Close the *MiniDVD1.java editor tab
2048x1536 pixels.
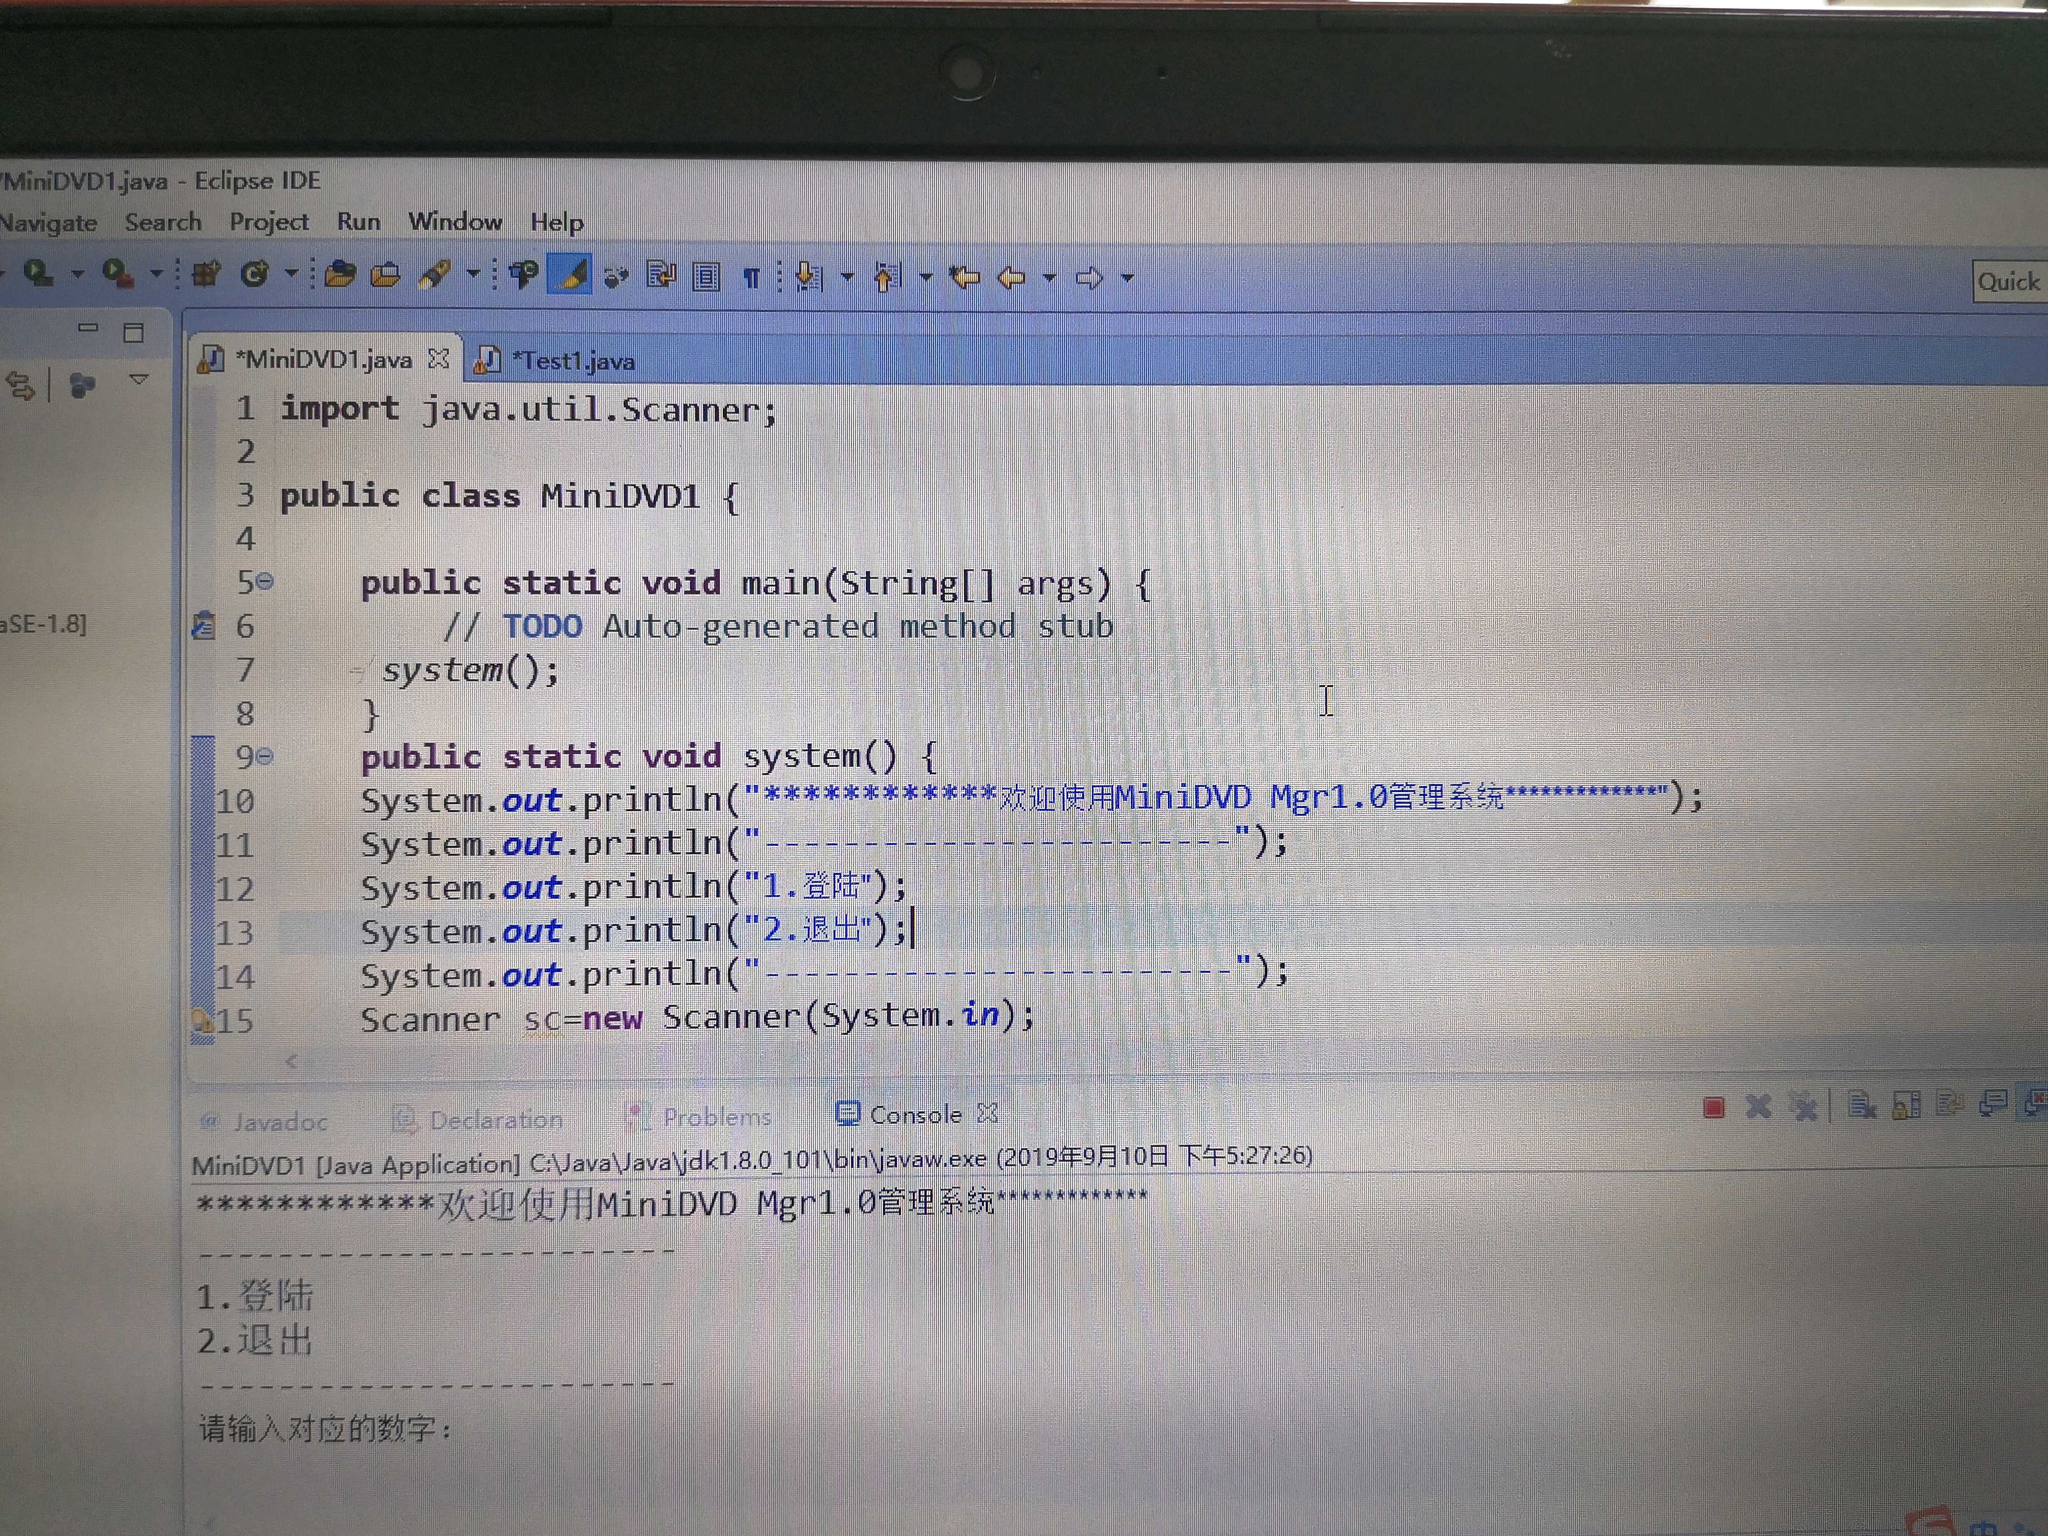click(x=438, y=358)
